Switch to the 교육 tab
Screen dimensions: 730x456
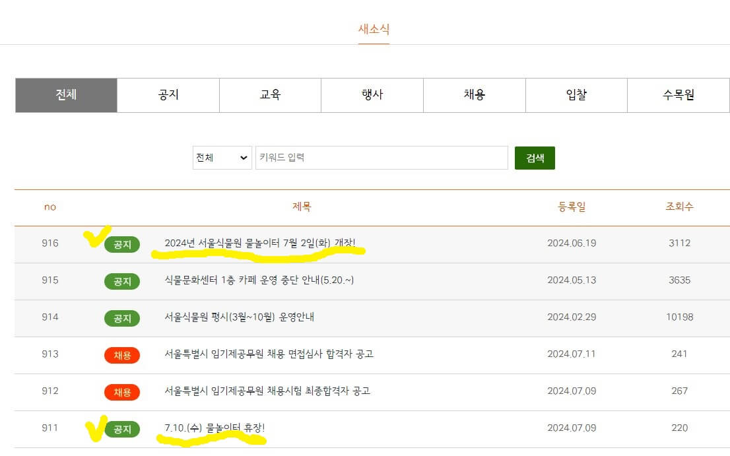(269, 94)
